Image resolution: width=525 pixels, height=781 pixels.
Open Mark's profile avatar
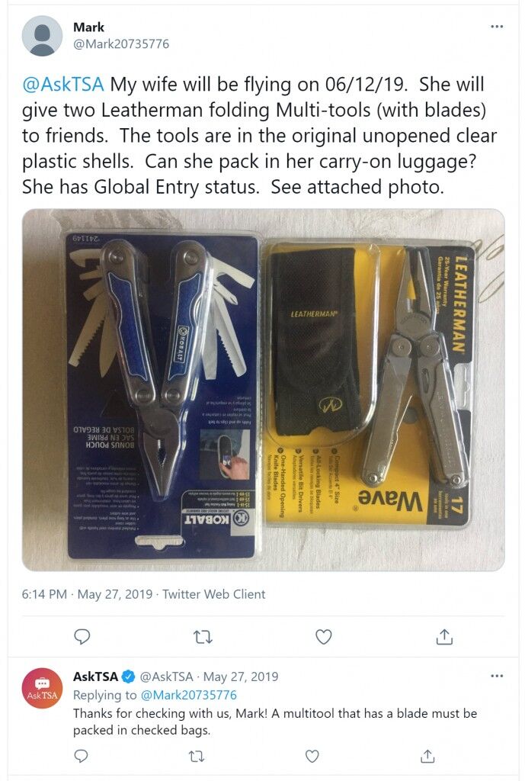pyautogui.click(x=42, y=35)
